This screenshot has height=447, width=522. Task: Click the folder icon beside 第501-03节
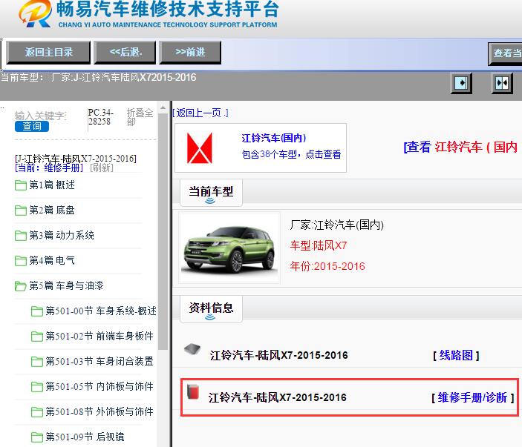tap(36, 362)
